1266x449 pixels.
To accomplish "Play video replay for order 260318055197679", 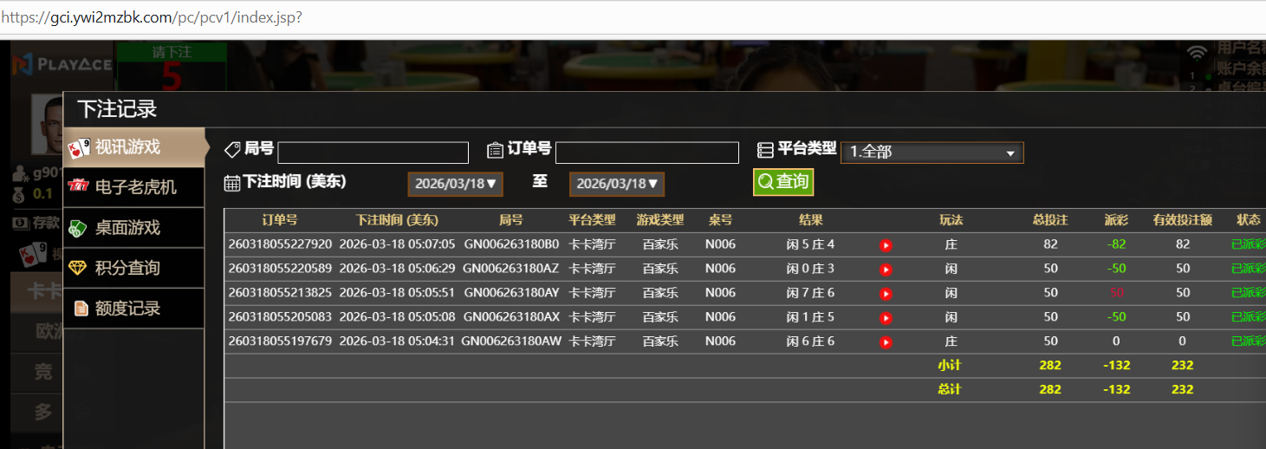I will click(x=886, y=342).
